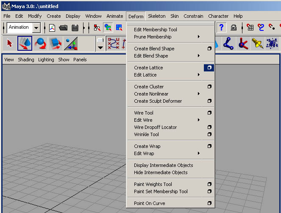Open Wire Dropoff Locator options box

[x=209, y=127]
